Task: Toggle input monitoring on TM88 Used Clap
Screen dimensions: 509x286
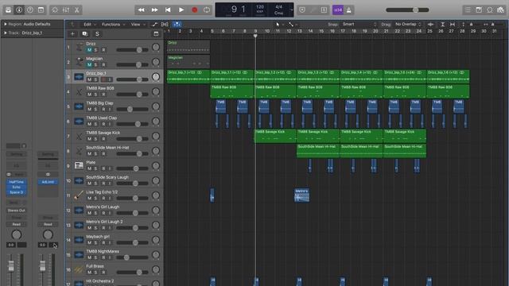Action: (110, 124)
